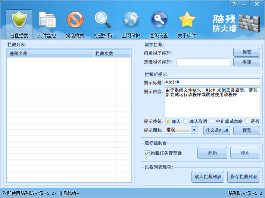
Task: Click into the 提示内容 text area
Action: 212,102
